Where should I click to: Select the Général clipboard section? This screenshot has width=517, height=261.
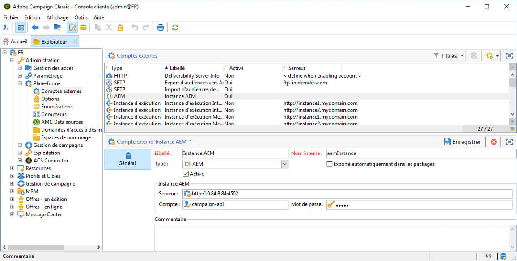(x=127, y=159)
